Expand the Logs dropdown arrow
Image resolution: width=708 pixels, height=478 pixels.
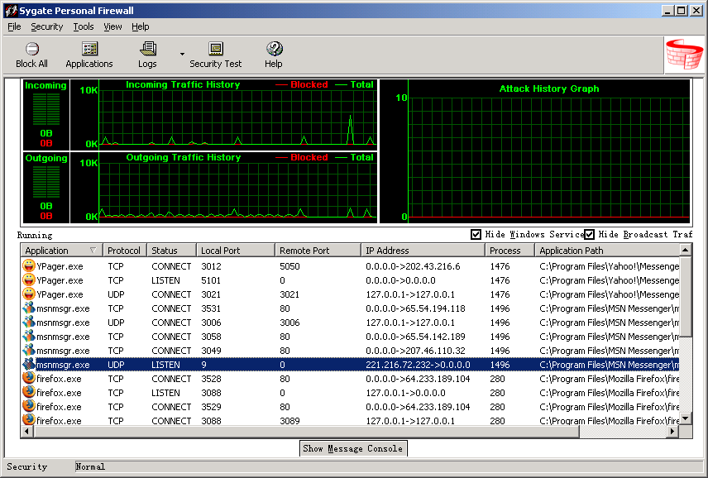(x=182, y=54)
